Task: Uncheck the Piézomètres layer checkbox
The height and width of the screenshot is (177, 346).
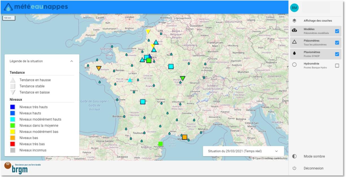Action: point(337,43)
